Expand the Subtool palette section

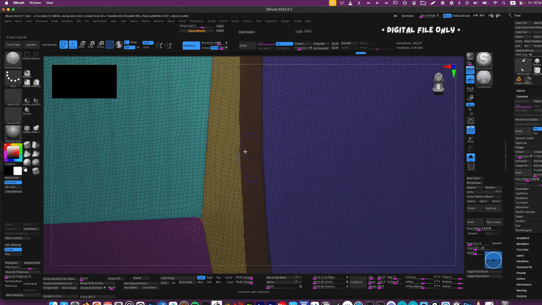tap(521, 91)
